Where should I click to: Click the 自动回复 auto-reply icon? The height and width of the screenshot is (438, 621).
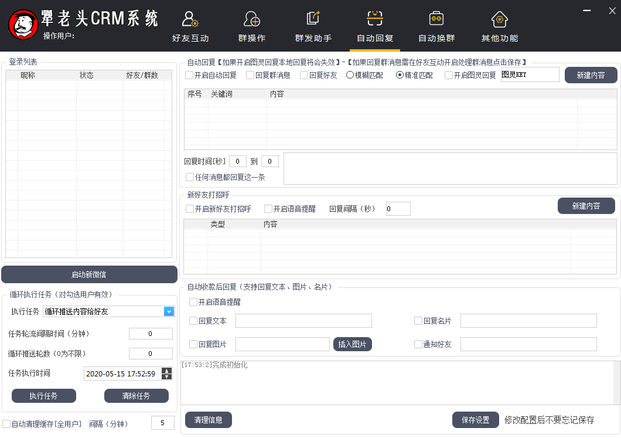tap(375, 19)
